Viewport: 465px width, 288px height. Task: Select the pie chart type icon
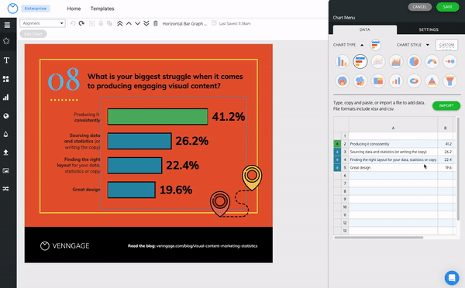414,62
